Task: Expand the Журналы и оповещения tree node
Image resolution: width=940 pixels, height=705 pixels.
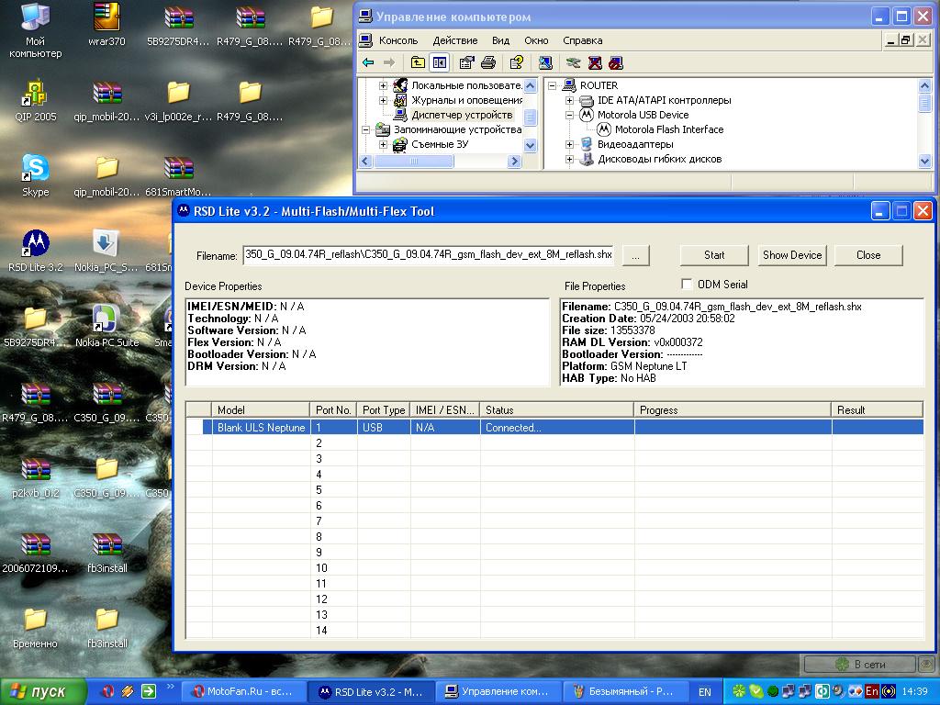Action: coord(383,100)
